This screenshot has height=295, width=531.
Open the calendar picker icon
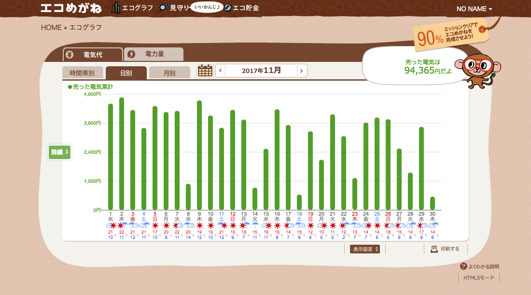coord(205,71)
